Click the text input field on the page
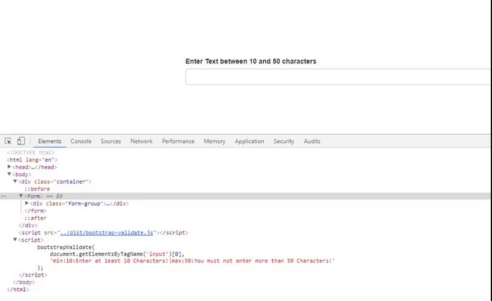Image resolution: width=492 pixels, height=301 pixels. point(338,77)
